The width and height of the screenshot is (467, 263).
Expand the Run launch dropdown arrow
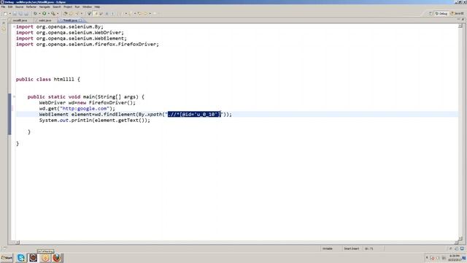(49, 13)
